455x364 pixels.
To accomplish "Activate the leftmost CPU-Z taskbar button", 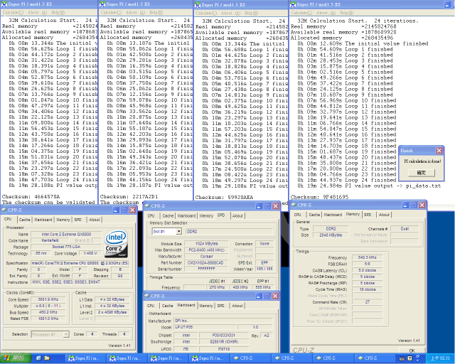I will point(252,358).
